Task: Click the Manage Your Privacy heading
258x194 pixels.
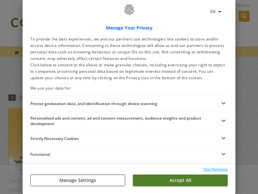Action: tap(129, 28)
